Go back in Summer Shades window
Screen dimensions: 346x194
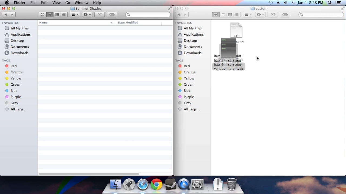tap(5, 15)
